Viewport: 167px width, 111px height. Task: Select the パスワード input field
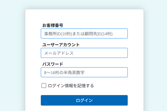tap(84, 72)
